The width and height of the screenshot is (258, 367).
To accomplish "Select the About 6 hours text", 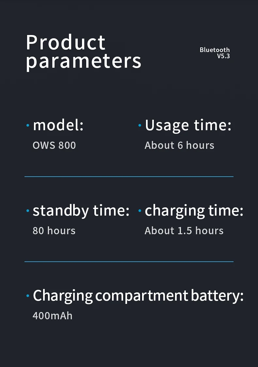I will [180, 145].
